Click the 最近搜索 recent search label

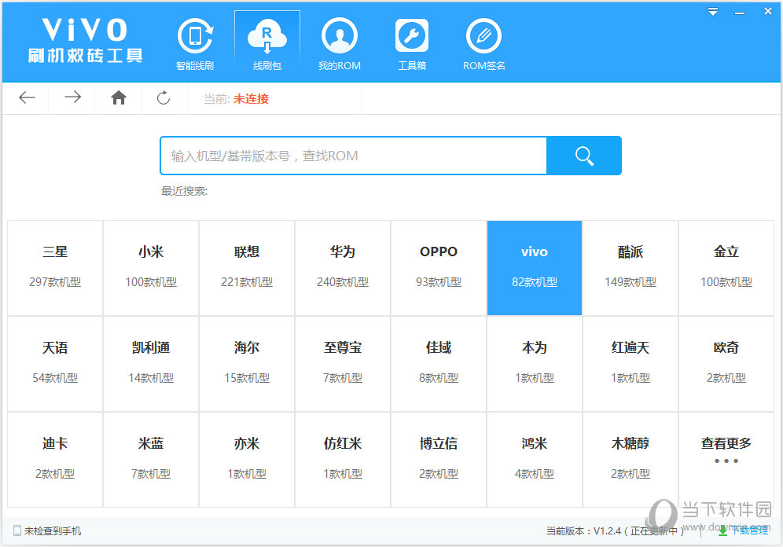point(184,191)
